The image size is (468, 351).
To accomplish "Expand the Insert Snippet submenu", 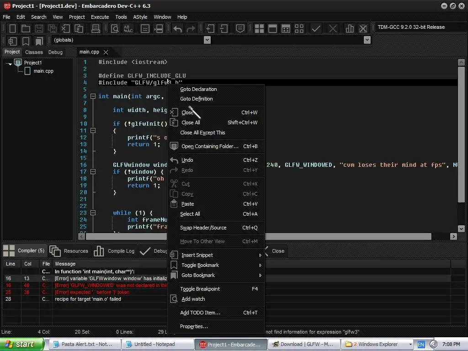I will point(216,255).
